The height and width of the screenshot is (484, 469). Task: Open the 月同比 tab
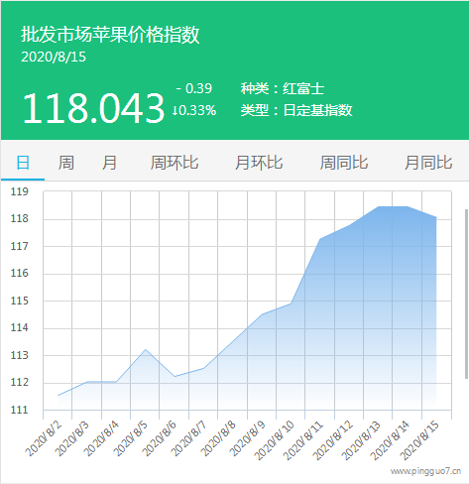(x=428, y=163)
